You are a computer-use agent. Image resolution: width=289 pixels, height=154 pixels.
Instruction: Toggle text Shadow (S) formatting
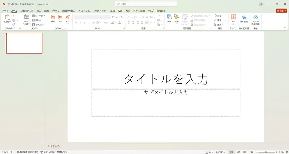[x=89, y=23]
